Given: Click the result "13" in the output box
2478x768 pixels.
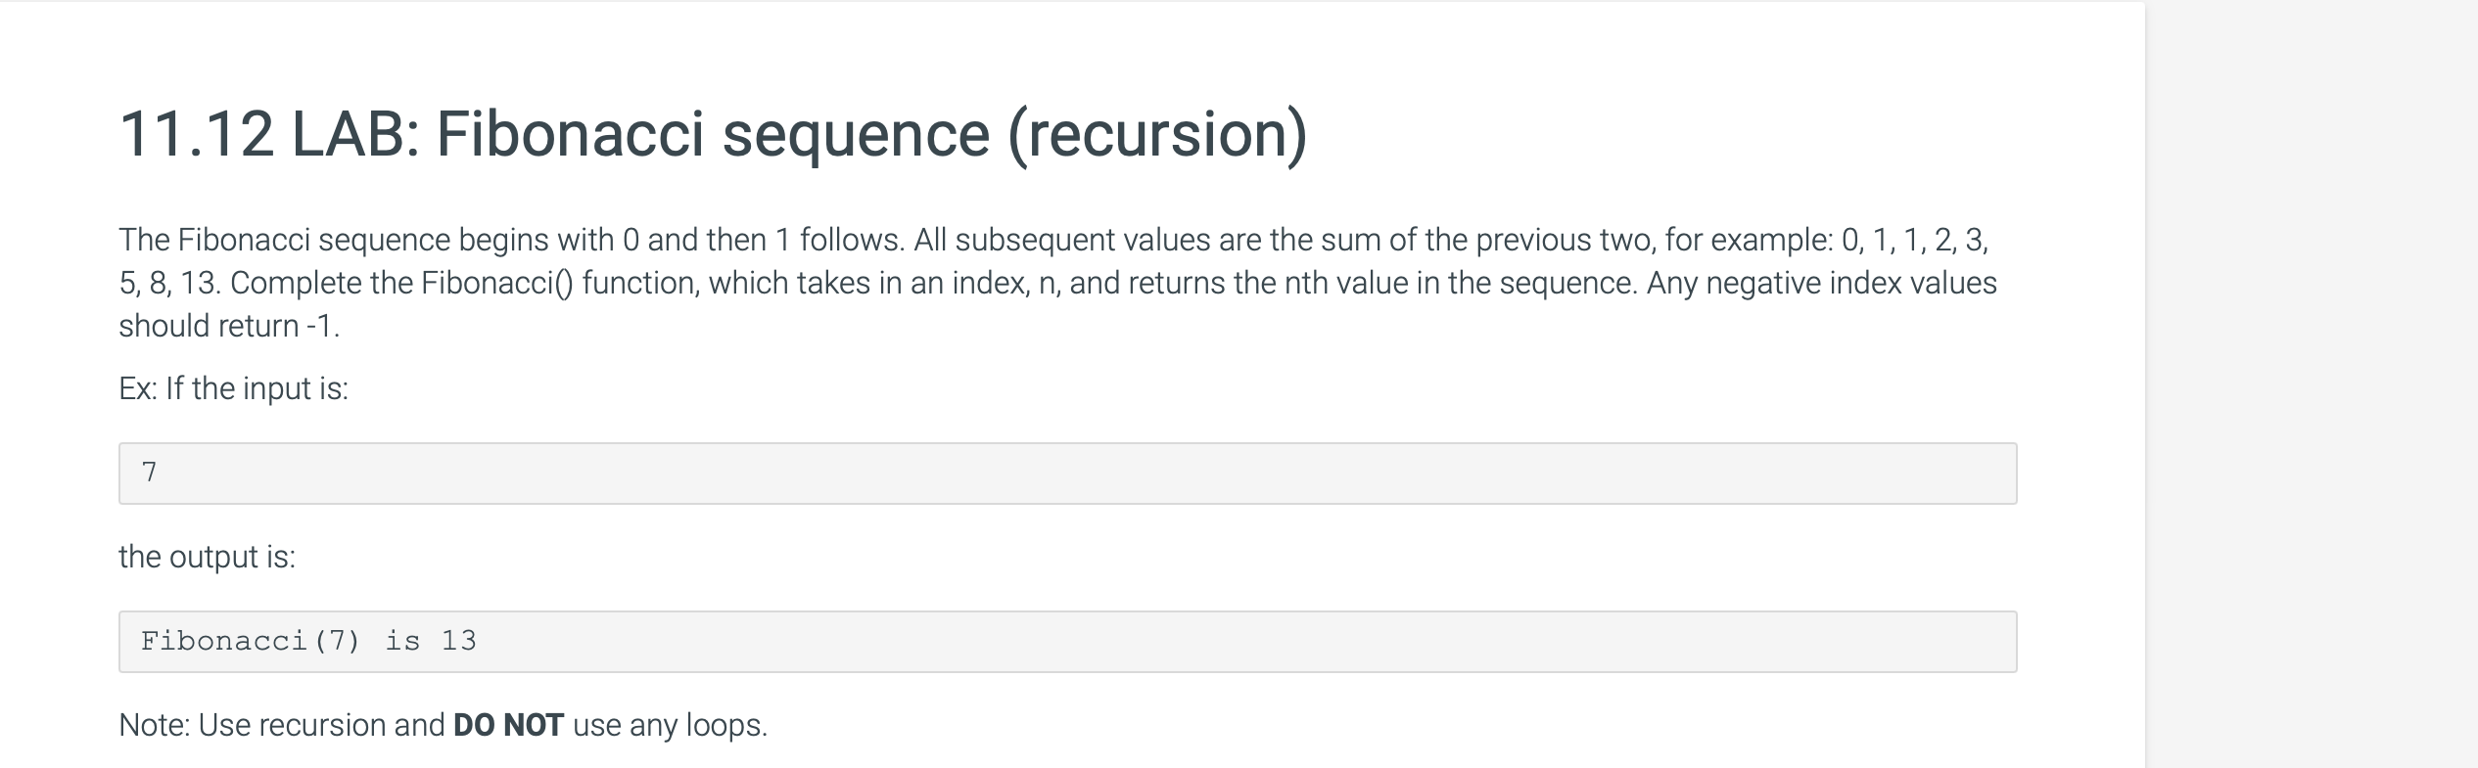Looking at the screenshot, I should pos(458,641).
